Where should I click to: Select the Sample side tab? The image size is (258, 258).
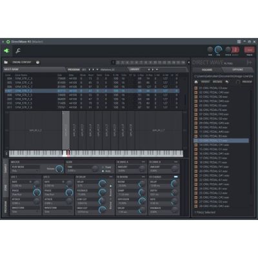6,169
